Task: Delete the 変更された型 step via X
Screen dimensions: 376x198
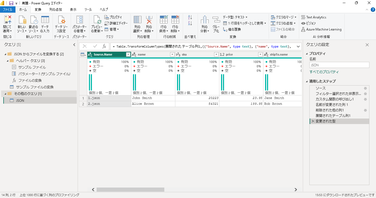Action: 313,121
